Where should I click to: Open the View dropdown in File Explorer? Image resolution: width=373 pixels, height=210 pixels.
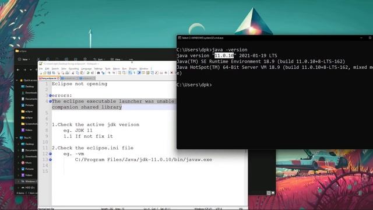[117, 60]
